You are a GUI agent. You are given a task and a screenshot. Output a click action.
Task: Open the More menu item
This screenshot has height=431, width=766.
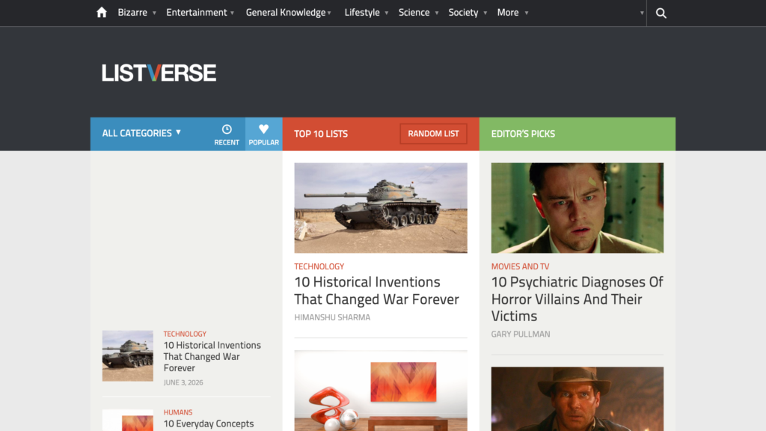point(508,12)
